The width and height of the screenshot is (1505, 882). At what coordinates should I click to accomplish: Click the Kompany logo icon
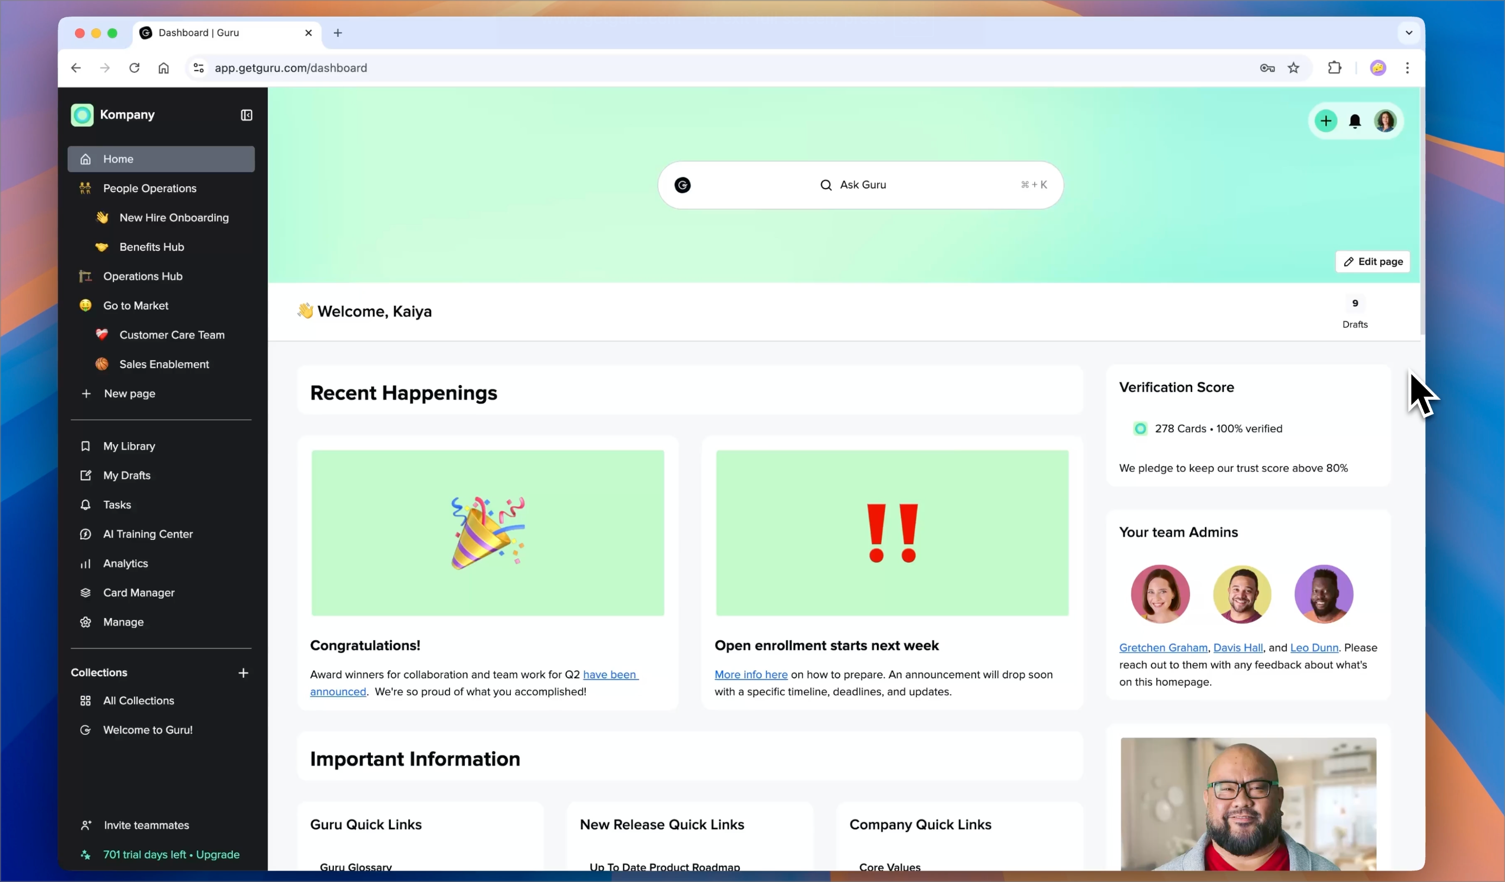click(83, 115)
